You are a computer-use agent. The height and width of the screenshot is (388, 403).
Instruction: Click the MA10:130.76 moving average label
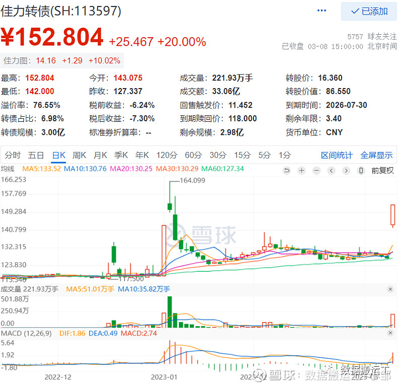(85, 169)
